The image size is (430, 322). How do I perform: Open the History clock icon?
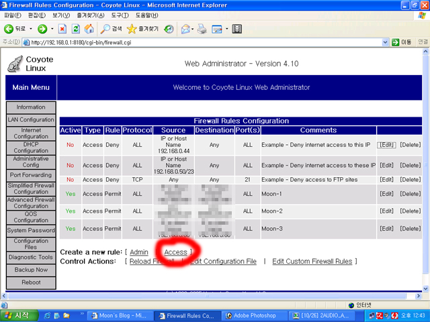[169, 29]
